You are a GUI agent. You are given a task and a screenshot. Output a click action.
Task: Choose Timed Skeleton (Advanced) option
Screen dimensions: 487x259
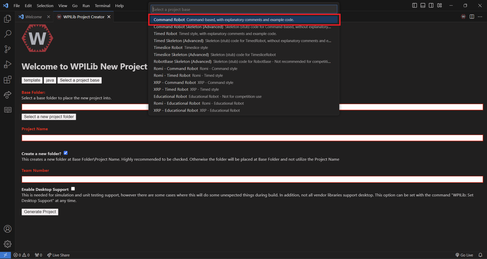(244, 41)
